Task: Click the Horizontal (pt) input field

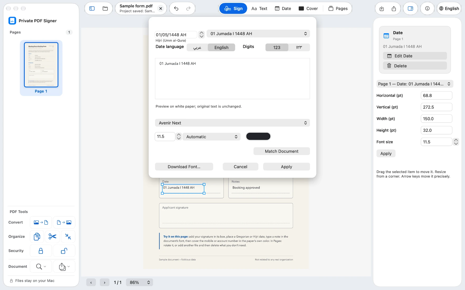Action: [x=436, y=95]
